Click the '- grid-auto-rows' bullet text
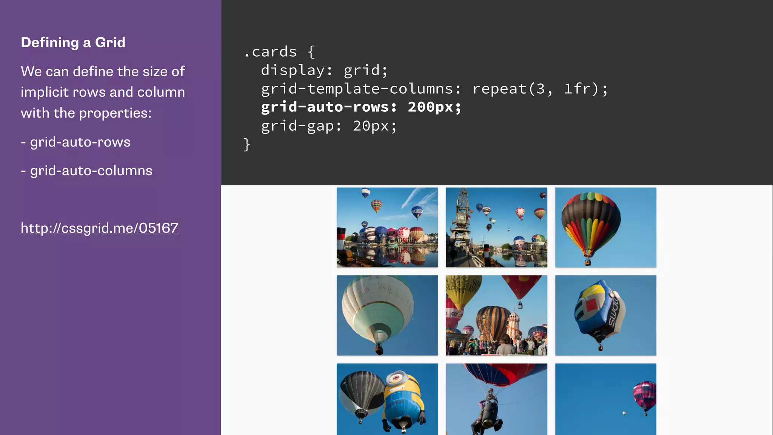Image resolution: width=773 pixels, height=435 pixels. point(75,142)
